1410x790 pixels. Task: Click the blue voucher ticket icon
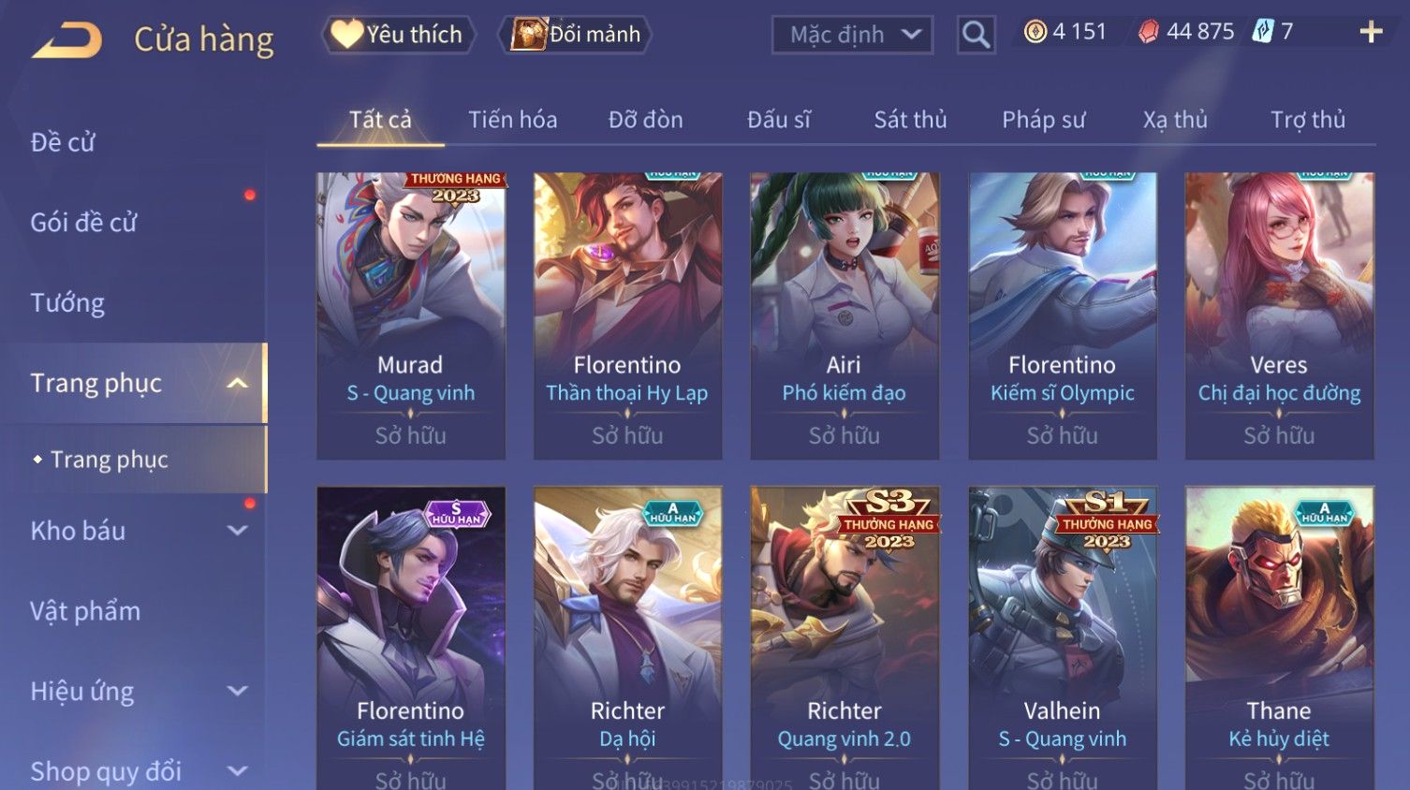point(1263,32)
